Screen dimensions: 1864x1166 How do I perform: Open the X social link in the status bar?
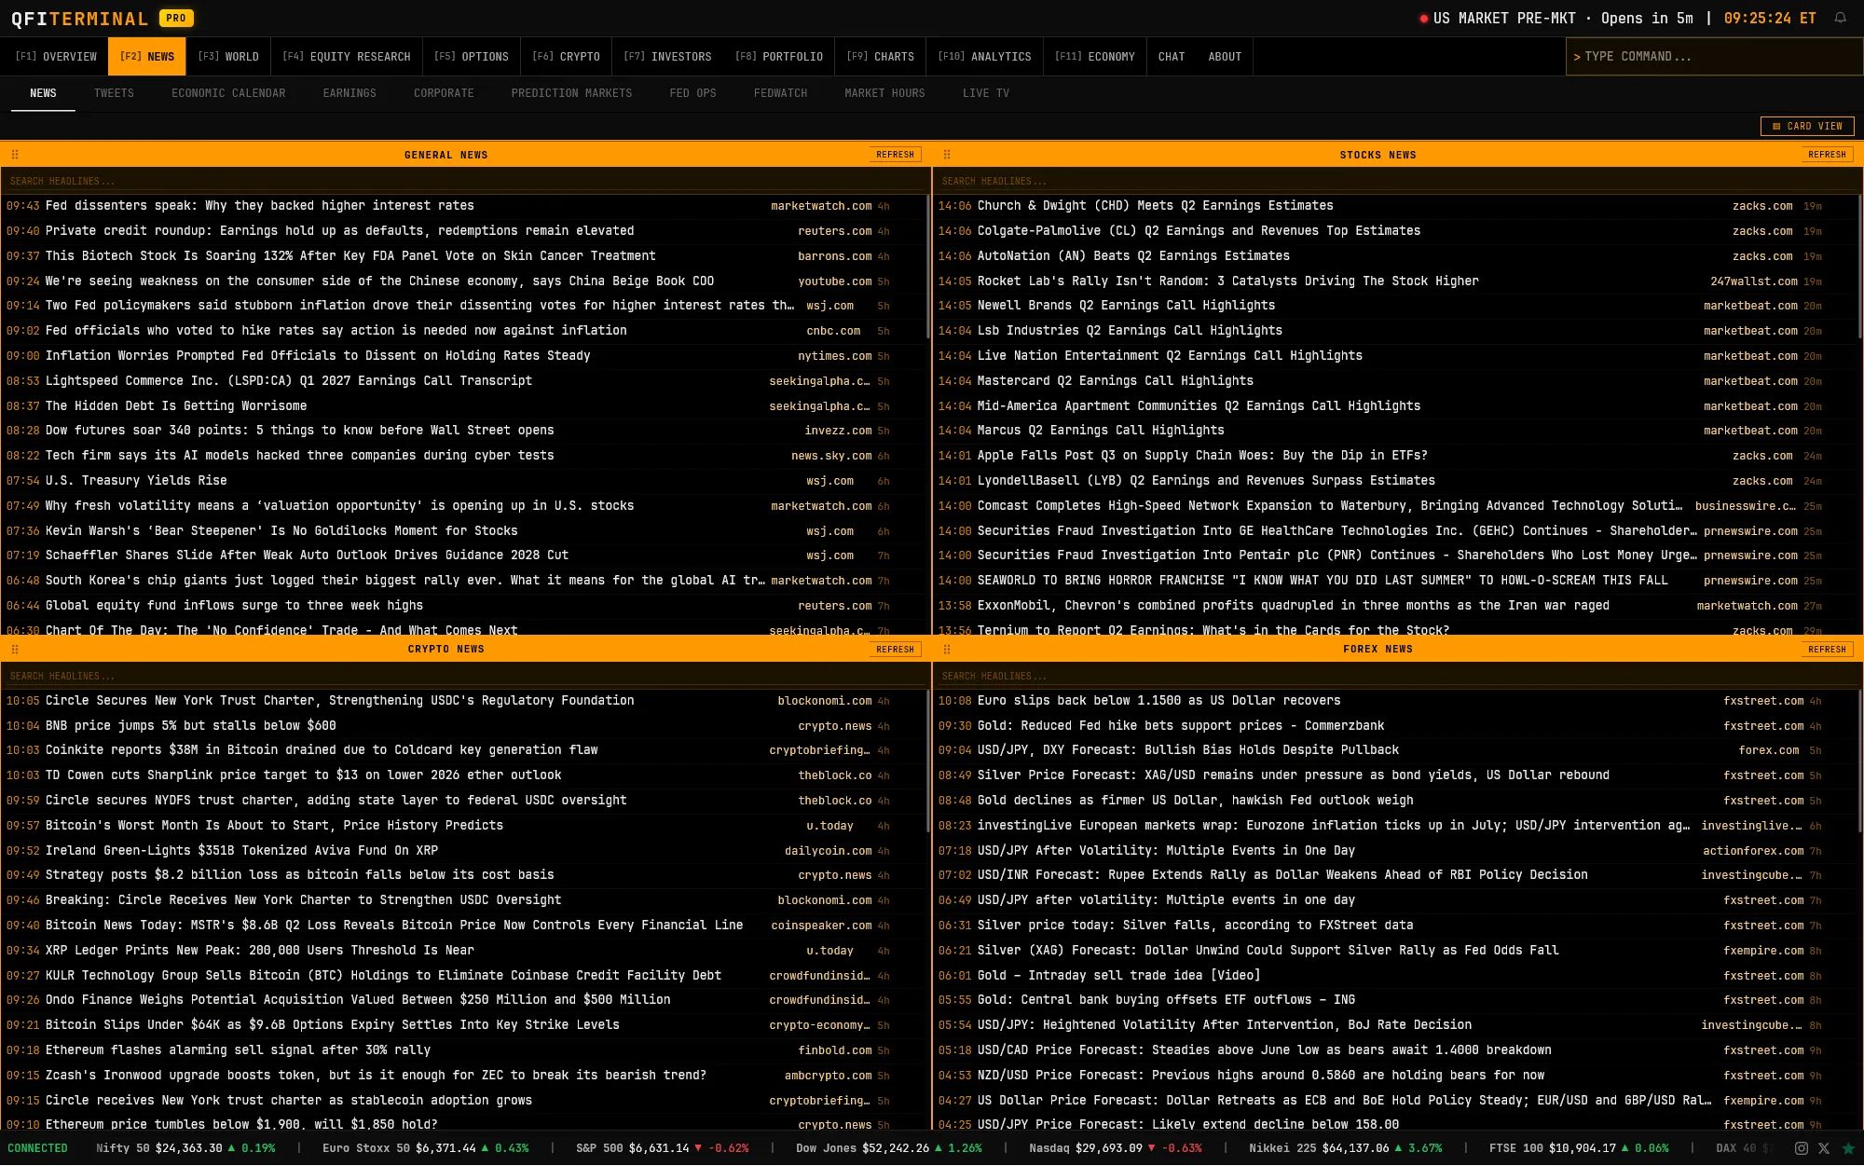pyautogui.click(x=1824, y=1148)
